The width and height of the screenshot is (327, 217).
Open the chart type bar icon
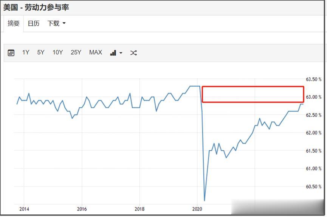coord(113,53)
